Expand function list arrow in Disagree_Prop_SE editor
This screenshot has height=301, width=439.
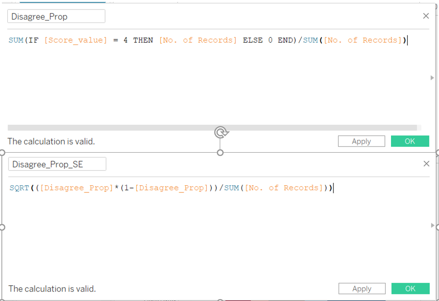point(432,225)
